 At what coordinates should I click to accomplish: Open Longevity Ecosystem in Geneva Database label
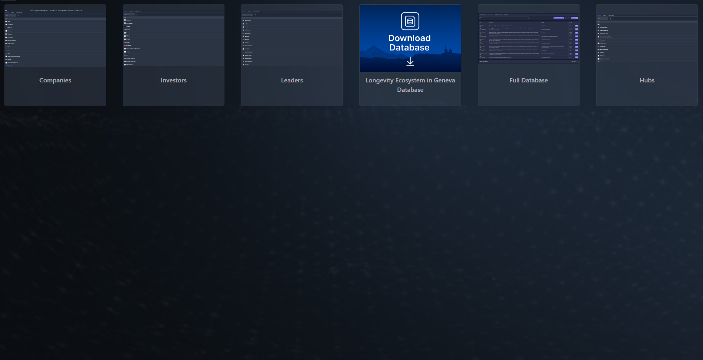(410, 85)
